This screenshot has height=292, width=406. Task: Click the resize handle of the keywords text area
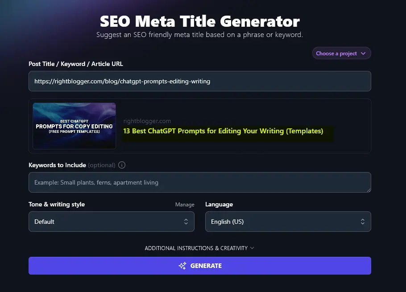pos(368,189)
